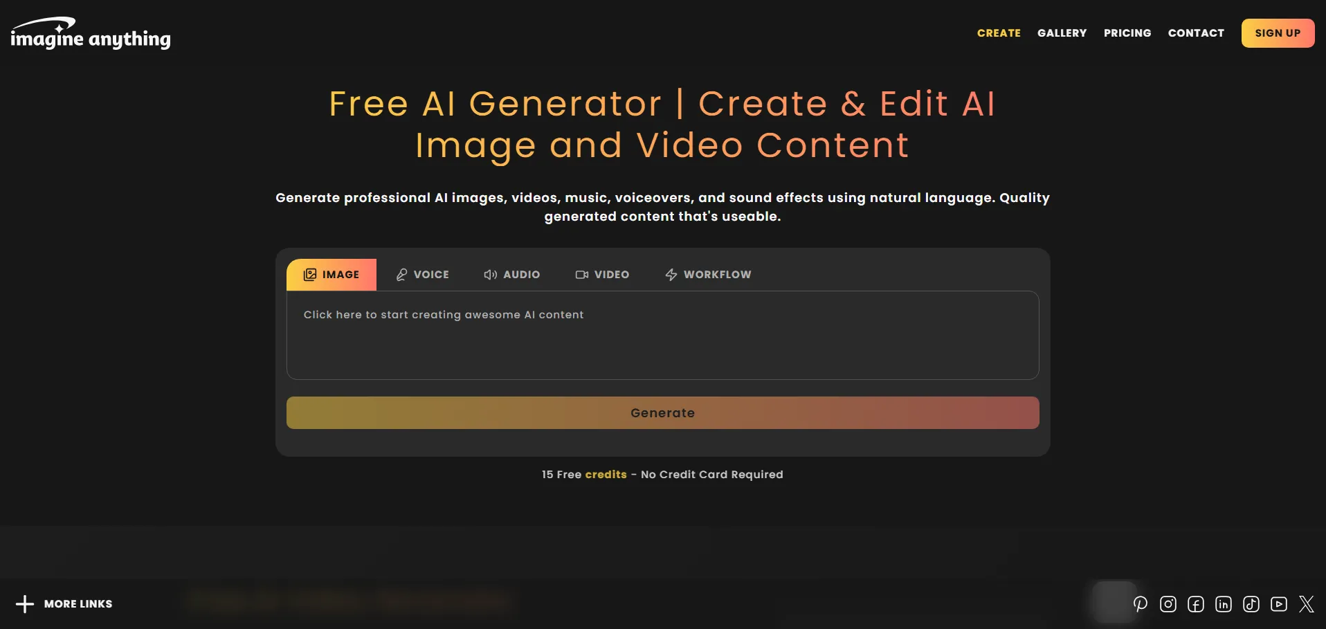Click the Sign Up button
This screenshot has height=629, width=1326.
pyautogui.click(x=1278, y=33)
